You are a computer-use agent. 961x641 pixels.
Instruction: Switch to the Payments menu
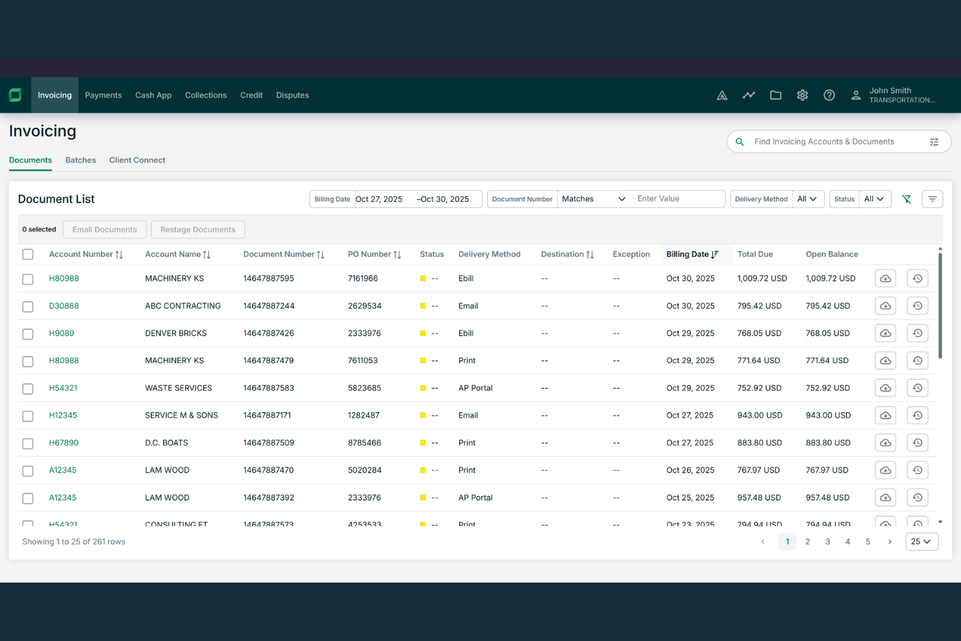[x=103, y=95]
